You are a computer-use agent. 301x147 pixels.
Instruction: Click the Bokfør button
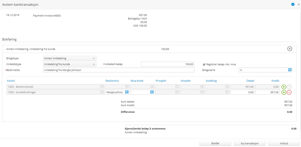pyautogui.click(x=215, y=143)
